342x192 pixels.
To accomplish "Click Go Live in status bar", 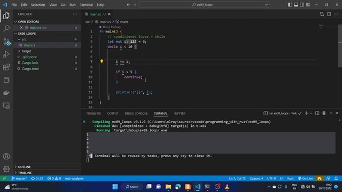I will click(305, 179).
